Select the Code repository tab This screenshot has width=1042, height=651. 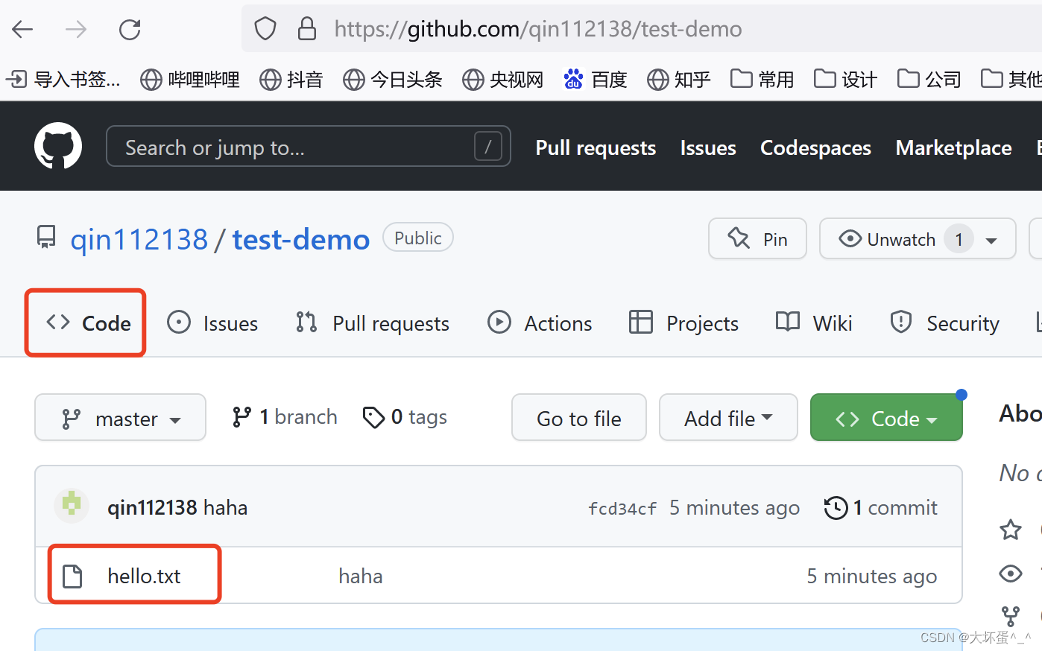click(88, 323)
